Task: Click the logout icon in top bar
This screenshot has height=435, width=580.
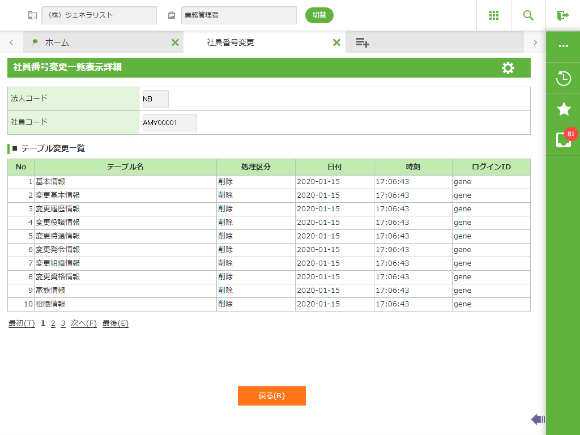Action: 562,15
